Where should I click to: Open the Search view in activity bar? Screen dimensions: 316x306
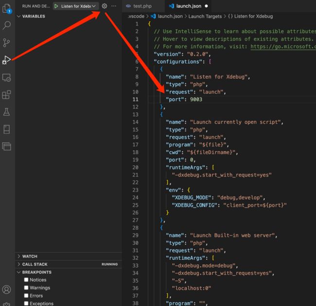pos(6,25)
